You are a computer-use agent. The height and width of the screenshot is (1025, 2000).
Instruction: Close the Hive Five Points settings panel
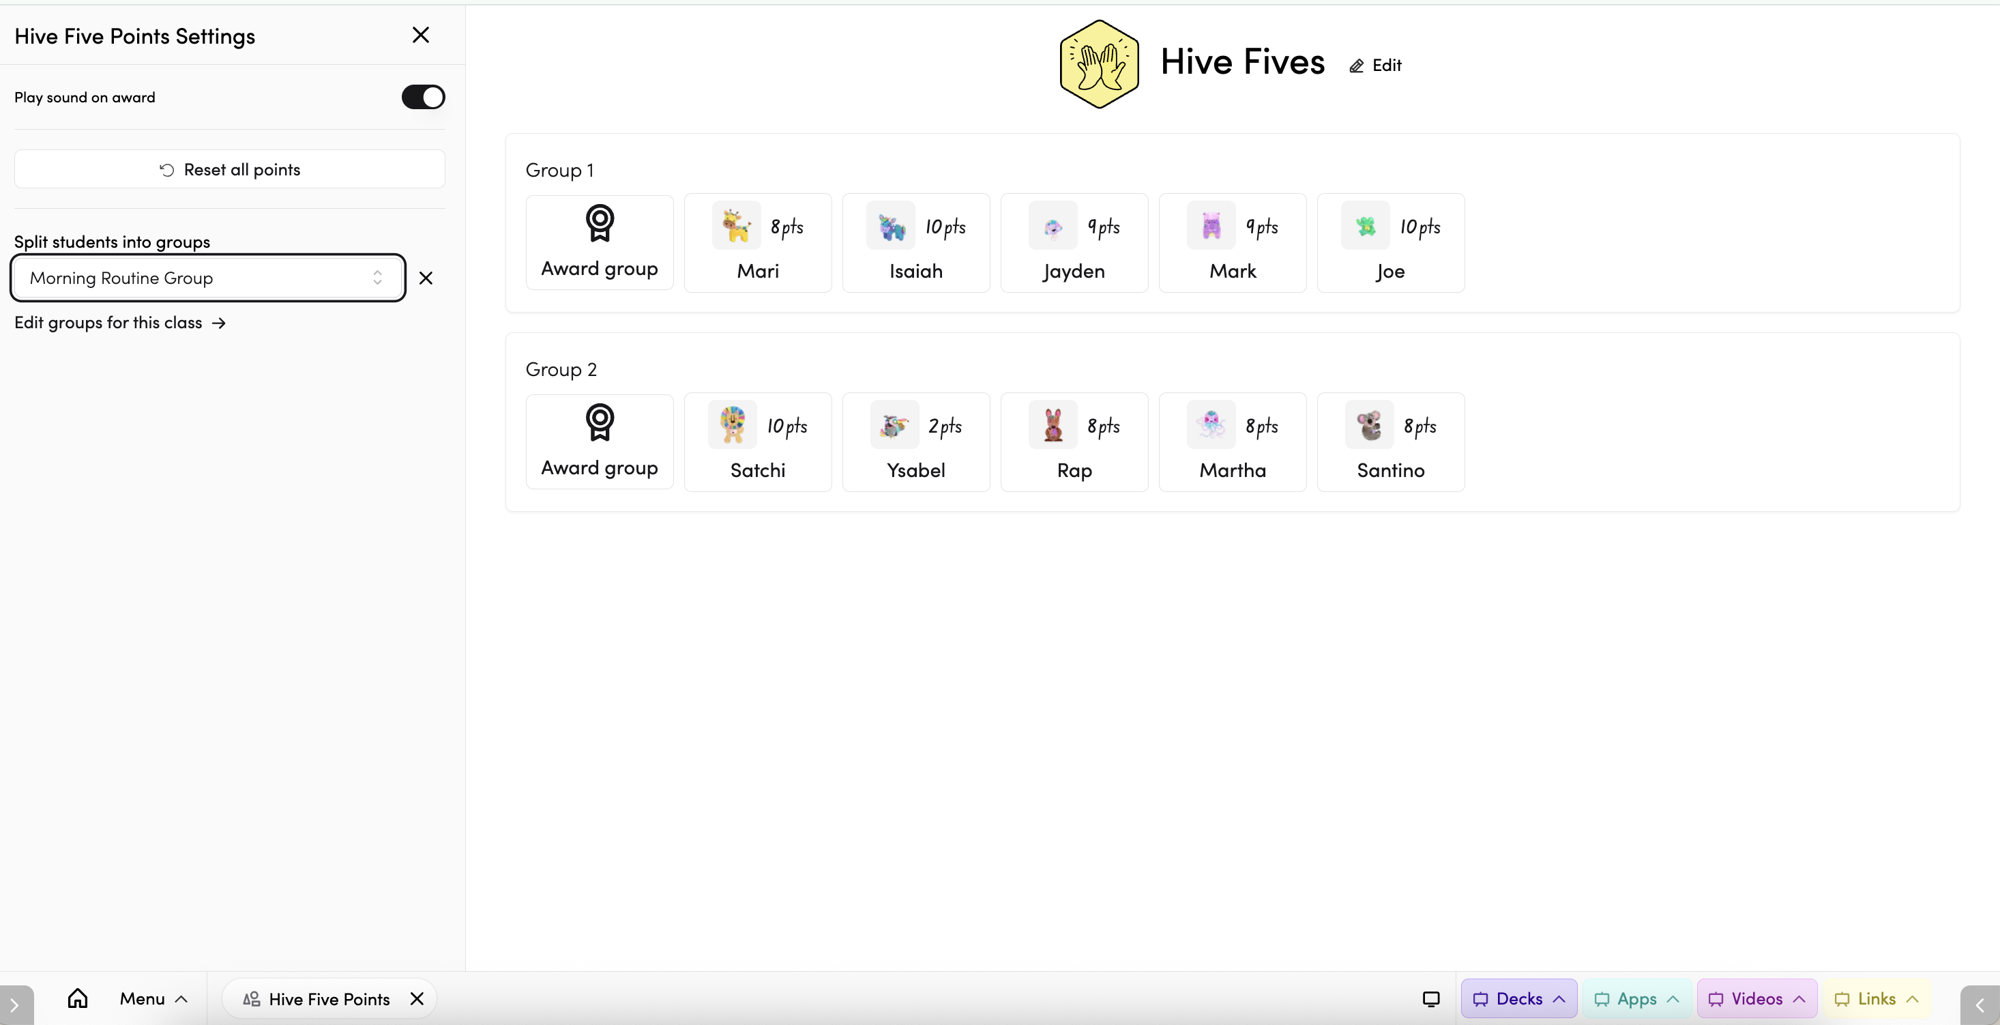(x=420, y=35)
